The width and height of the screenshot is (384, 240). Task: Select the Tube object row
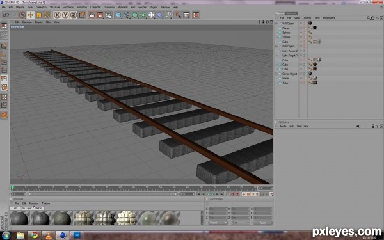285,83
